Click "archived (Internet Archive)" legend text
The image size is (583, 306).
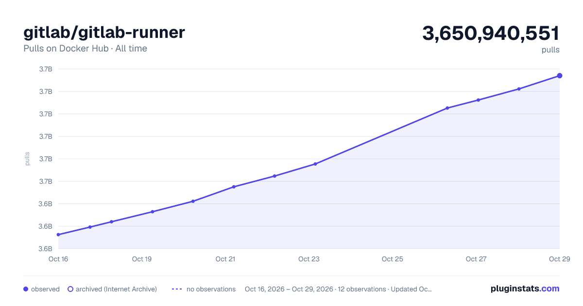click(x=116, y=289)
